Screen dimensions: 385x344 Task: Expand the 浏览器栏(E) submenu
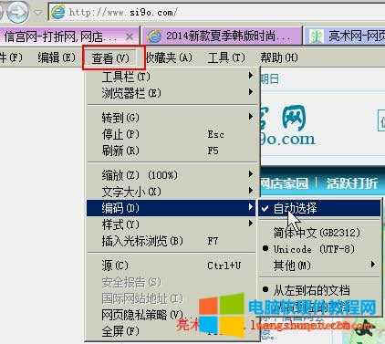coord(172,93)
